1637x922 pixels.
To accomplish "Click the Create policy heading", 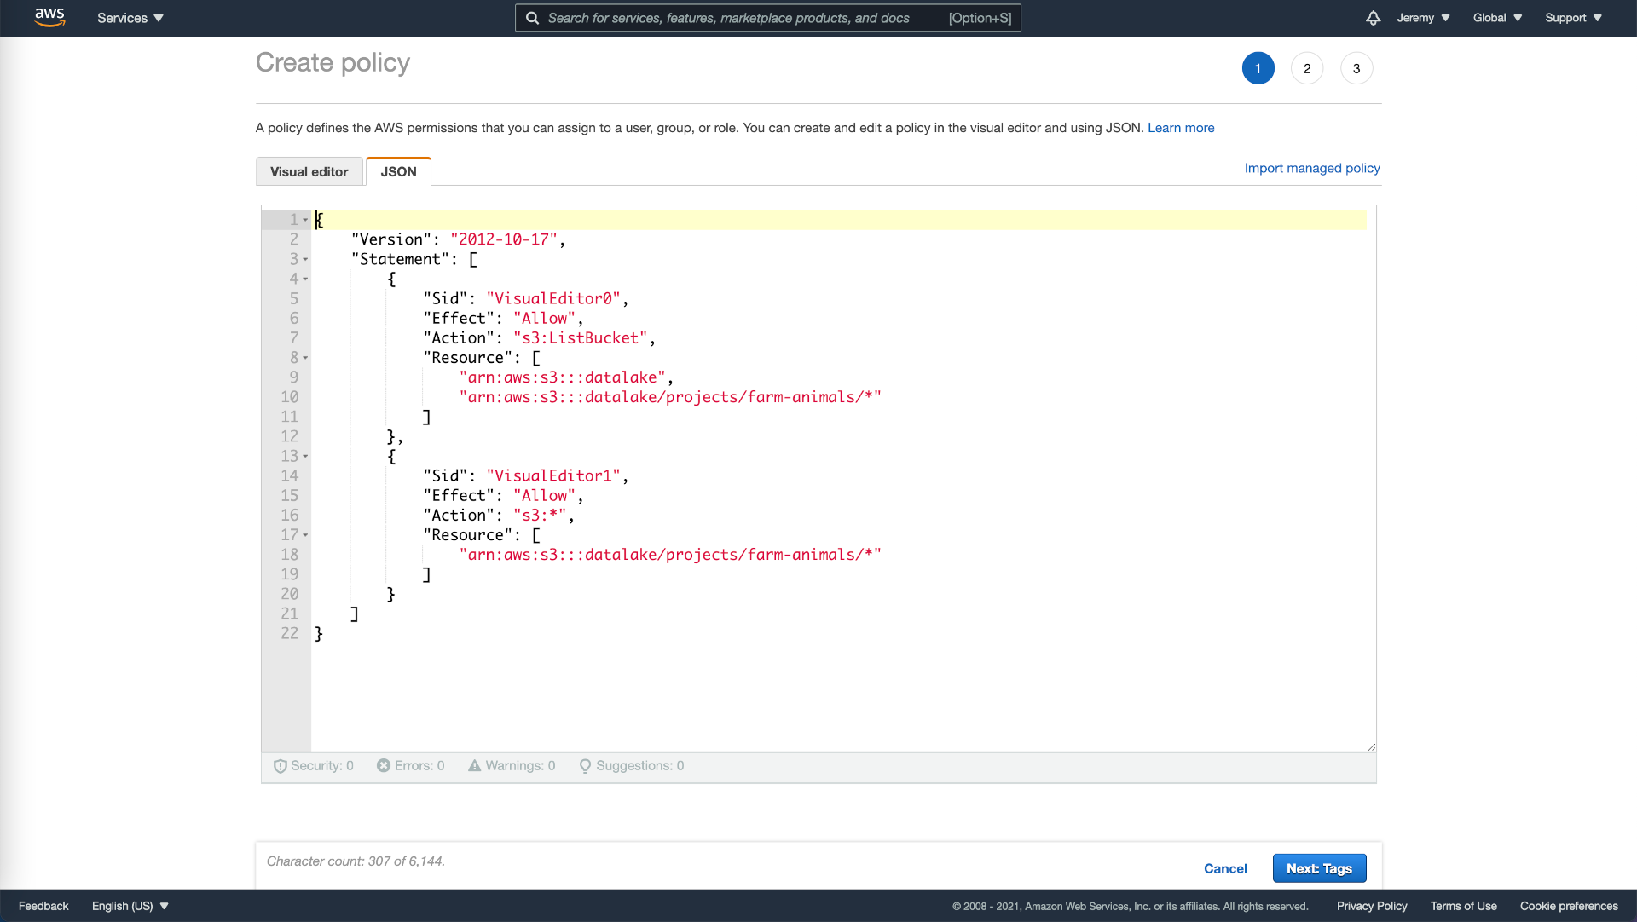I will 333,62.
